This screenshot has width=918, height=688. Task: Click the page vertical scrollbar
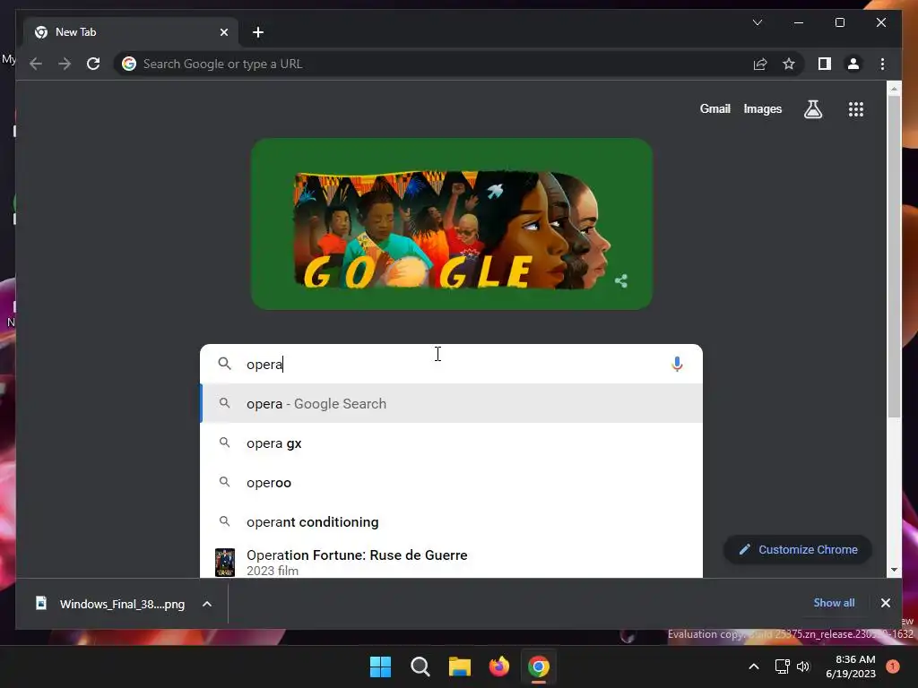[x=894, y=256]
